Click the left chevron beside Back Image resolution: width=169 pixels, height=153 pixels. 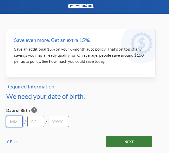pos(8,142)
